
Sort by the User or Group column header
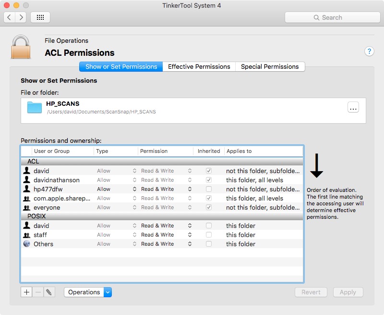coord(62,151)
